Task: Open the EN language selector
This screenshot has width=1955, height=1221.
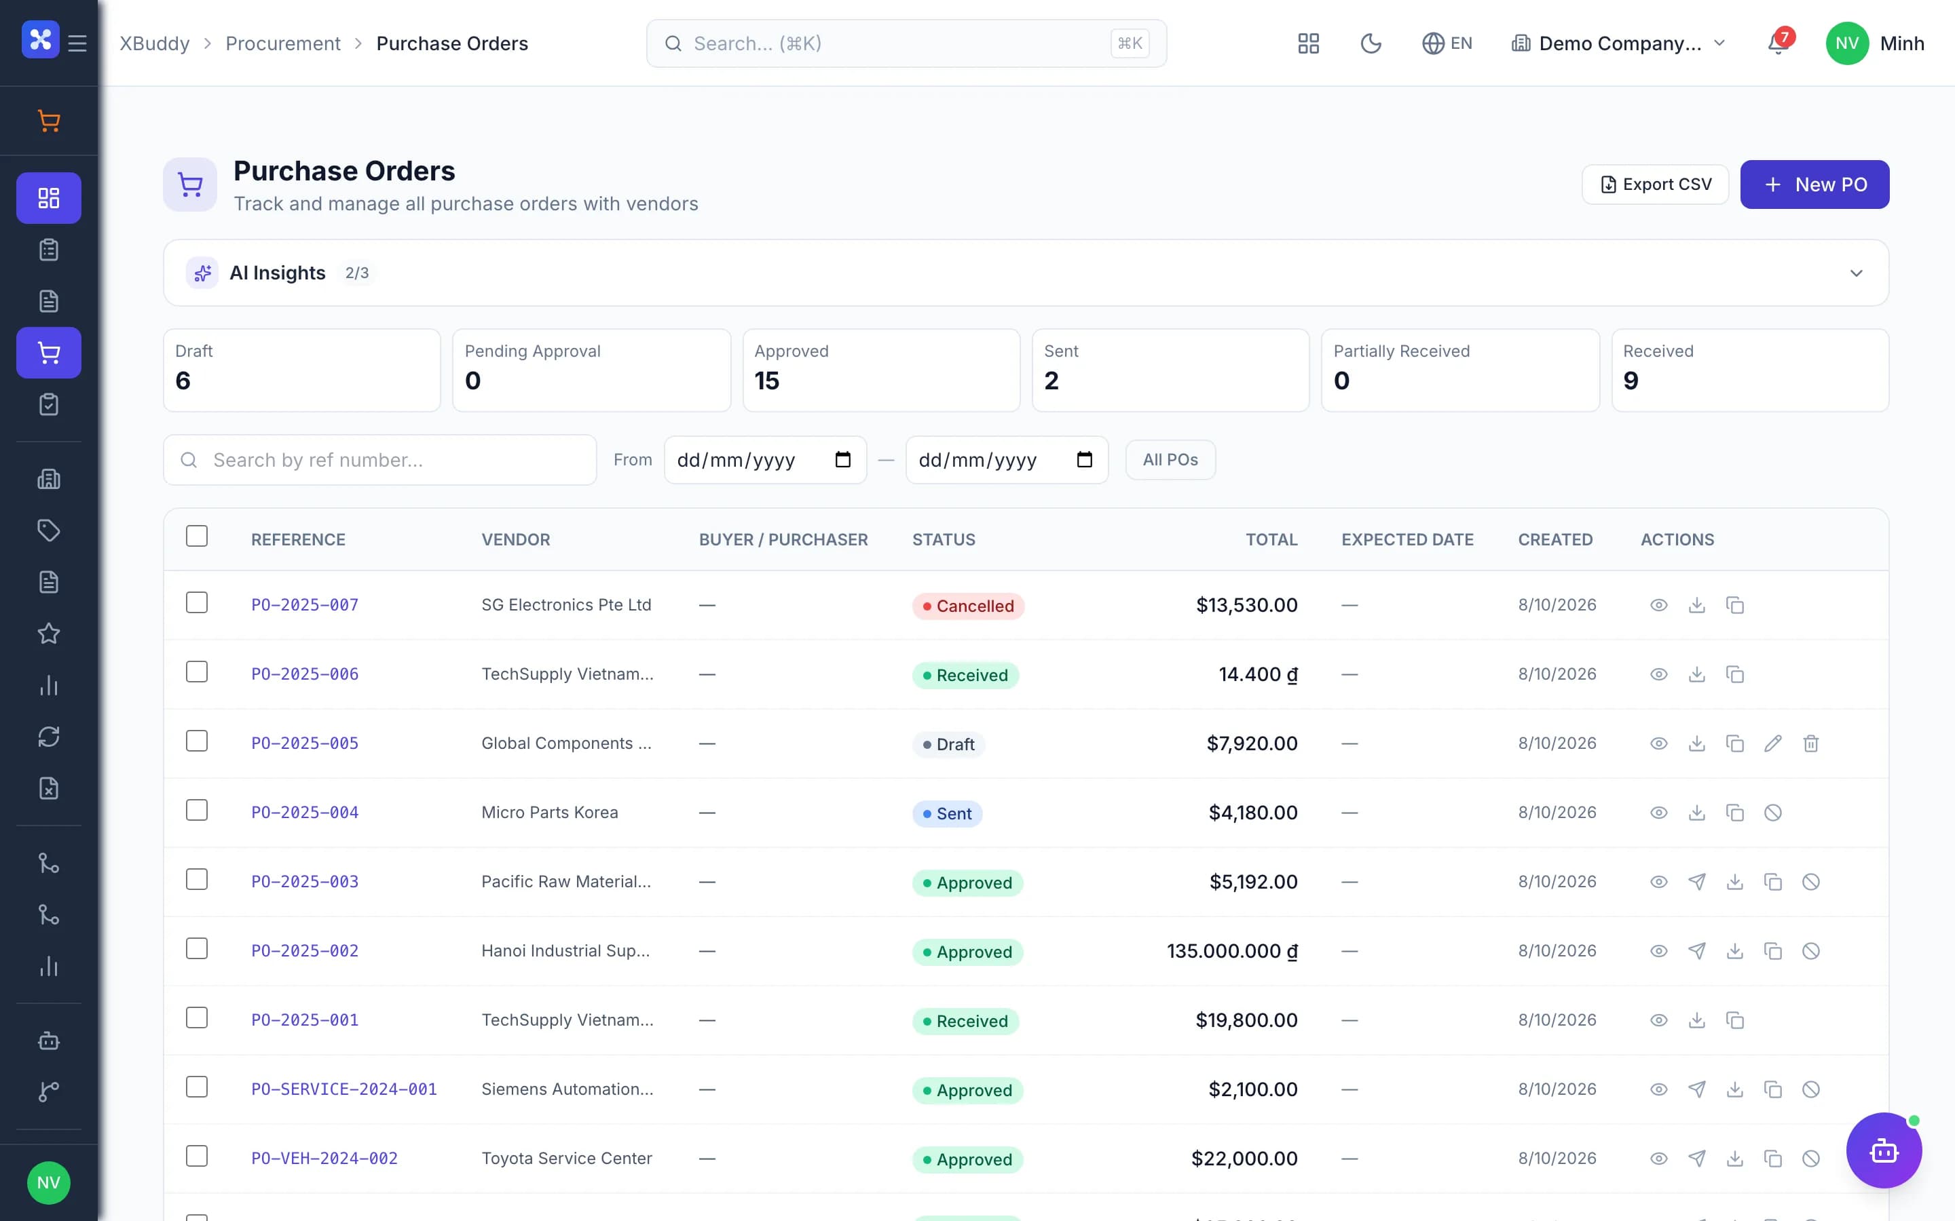Action: pos(1447,43)
